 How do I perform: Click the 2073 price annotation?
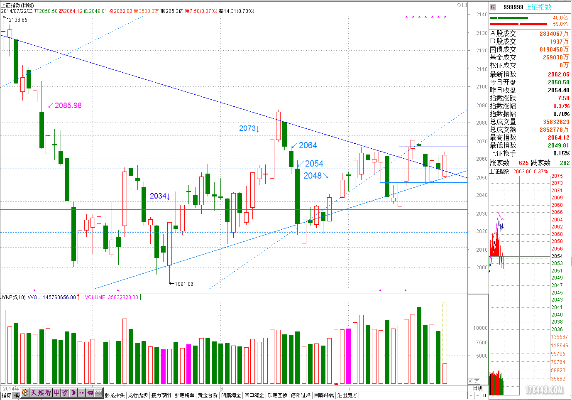tap(247, 128)
